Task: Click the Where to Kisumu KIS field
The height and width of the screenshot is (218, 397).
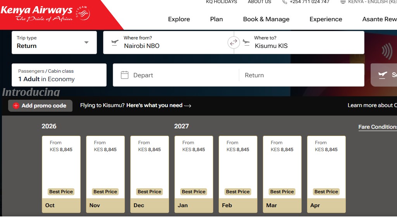Action: pos(299,43)
